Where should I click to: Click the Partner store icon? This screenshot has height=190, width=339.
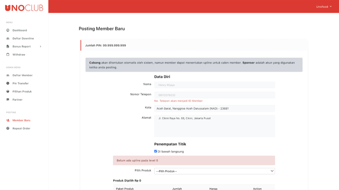pyautogui.click(x=8, y=100)
